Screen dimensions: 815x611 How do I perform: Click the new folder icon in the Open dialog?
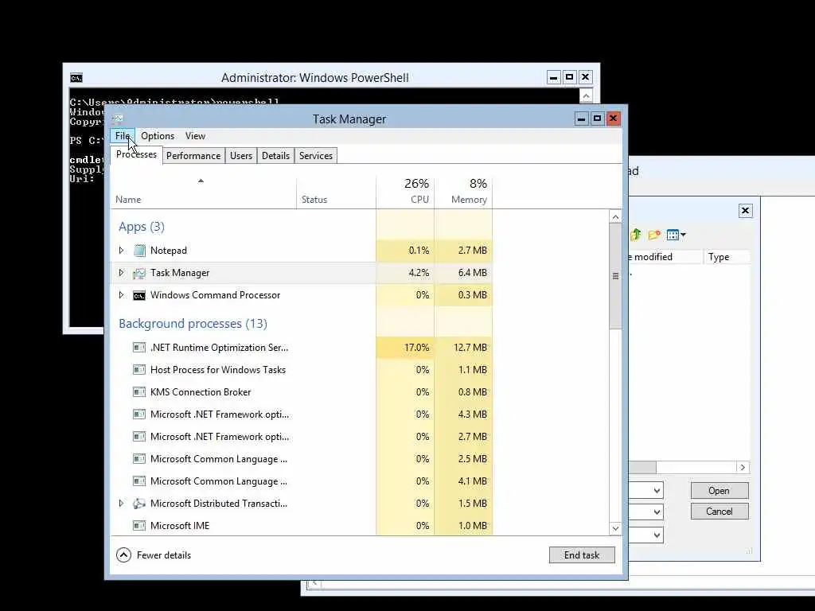click(x=654, y=235)
